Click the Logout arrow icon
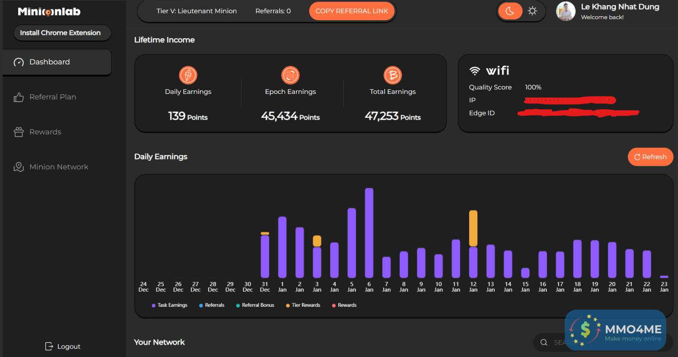This screenshot has height=357, width=678. tap(49, 346)
